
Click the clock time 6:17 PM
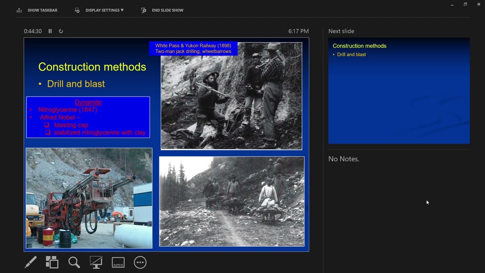tap(299, 31)
